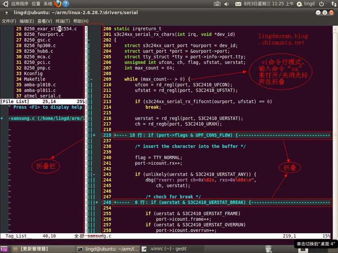
Task: Open the network connection arrows icon
Action: pos(333,4)
